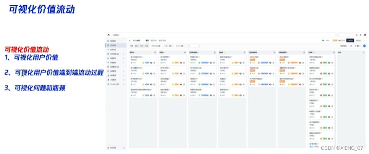369x154 pixels.
Task: Expand the 代码扫描 sidebar item
Action: (x=124, y=54)
